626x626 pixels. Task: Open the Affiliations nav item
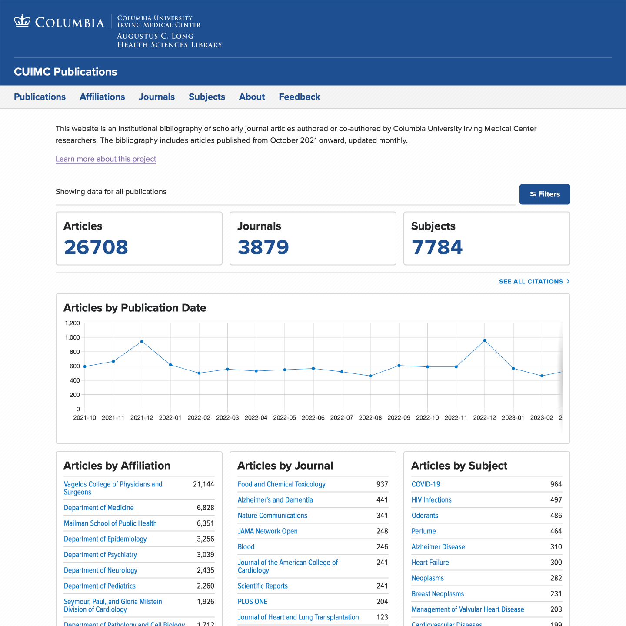pos(102,97)
